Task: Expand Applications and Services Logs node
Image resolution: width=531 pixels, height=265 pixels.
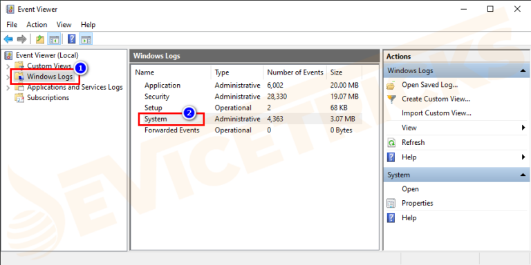Action: pos(8,88)
